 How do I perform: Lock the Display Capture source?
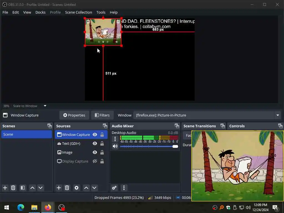(x=102, y=161)
